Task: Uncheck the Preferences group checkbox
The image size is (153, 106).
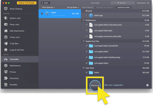Action: click(83, 20)
